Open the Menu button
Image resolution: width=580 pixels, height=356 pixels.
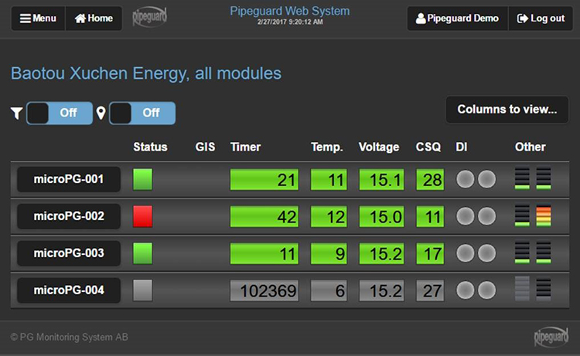38,19
